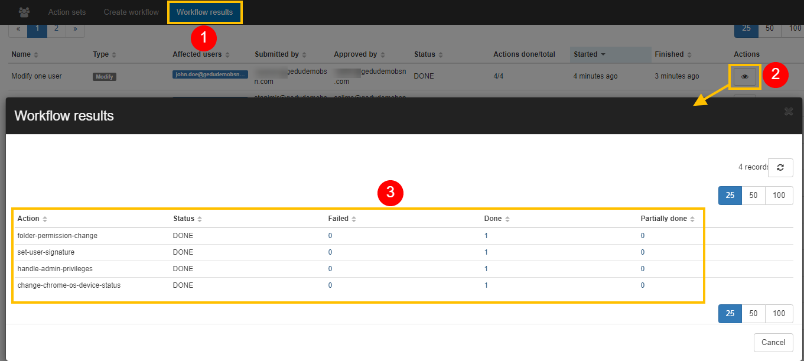Image resolution: width=804 pixels, height=361 pixels.
Task: Click the 4/4 actions done cell
Action: [x=500, y=76]
